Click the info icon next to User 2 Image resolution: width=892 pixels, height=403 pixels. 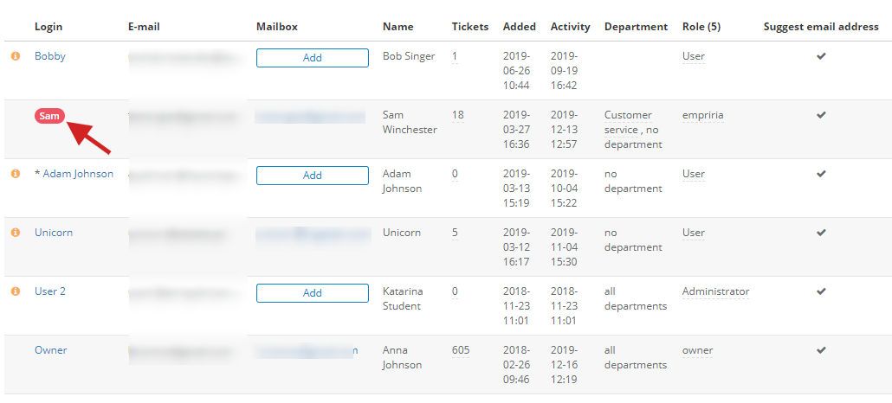[15, 291]
